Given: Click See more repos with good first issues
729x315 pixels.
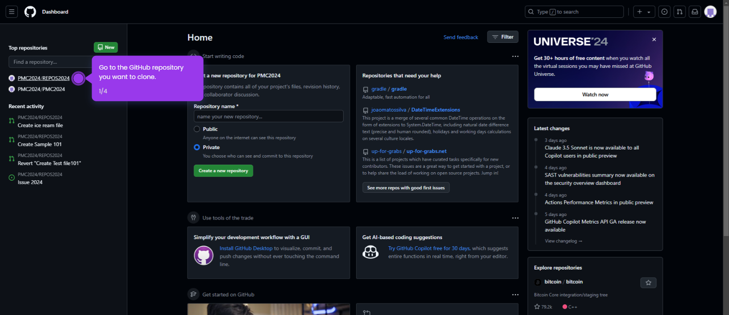Looking at the screenshot, I should click(x=406, y=188).
